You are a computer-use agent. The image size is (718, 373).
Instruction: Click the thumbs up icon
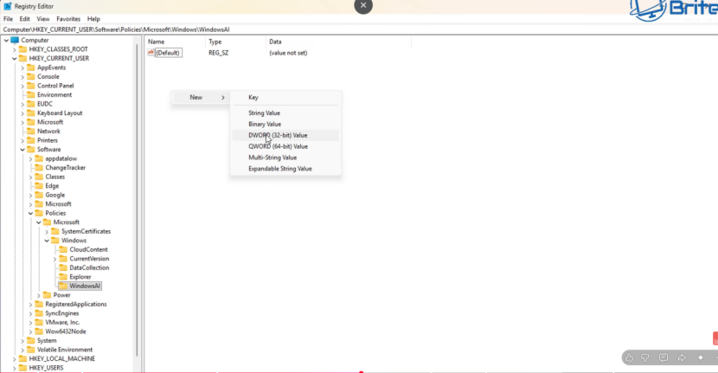point(629,357)
